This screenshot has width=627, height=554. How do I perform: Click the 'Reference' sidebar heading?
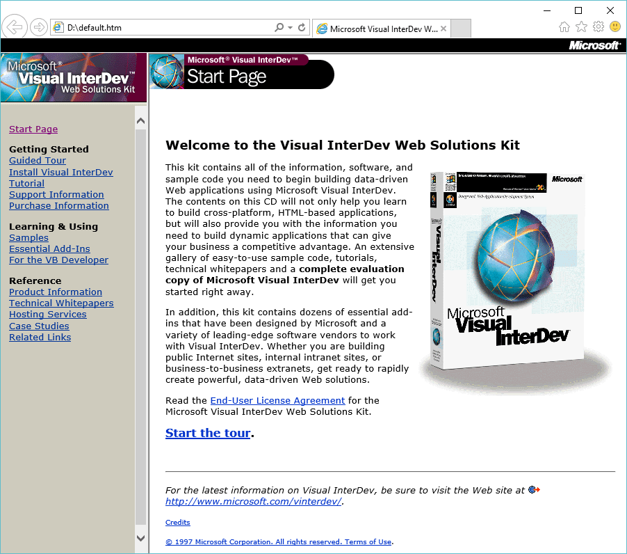(x=35, y=281)
